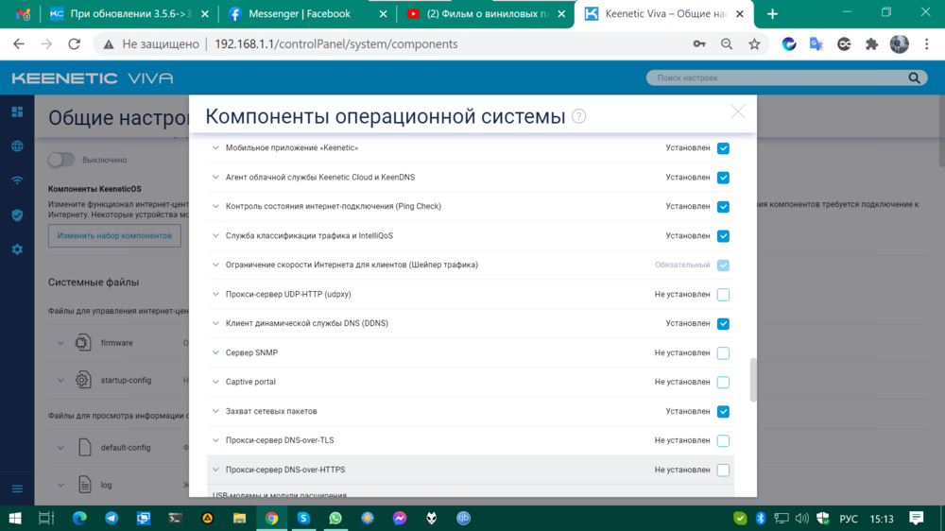Close the OS components dialog
Viewport: 945px width, 531px height.
738,111
